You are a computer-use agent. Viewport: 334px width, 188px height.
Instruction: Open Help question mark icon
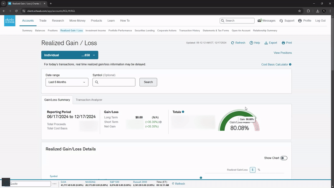point(251,43)
